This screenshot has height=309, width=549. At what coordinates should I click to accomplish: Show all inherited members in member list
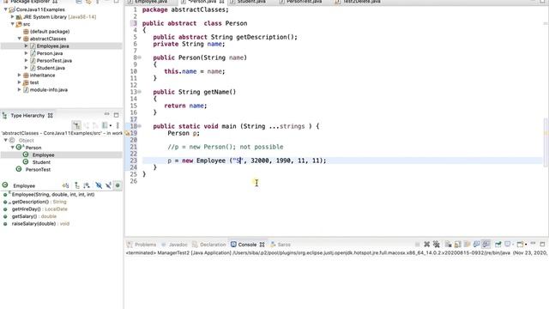pos(77,185)
